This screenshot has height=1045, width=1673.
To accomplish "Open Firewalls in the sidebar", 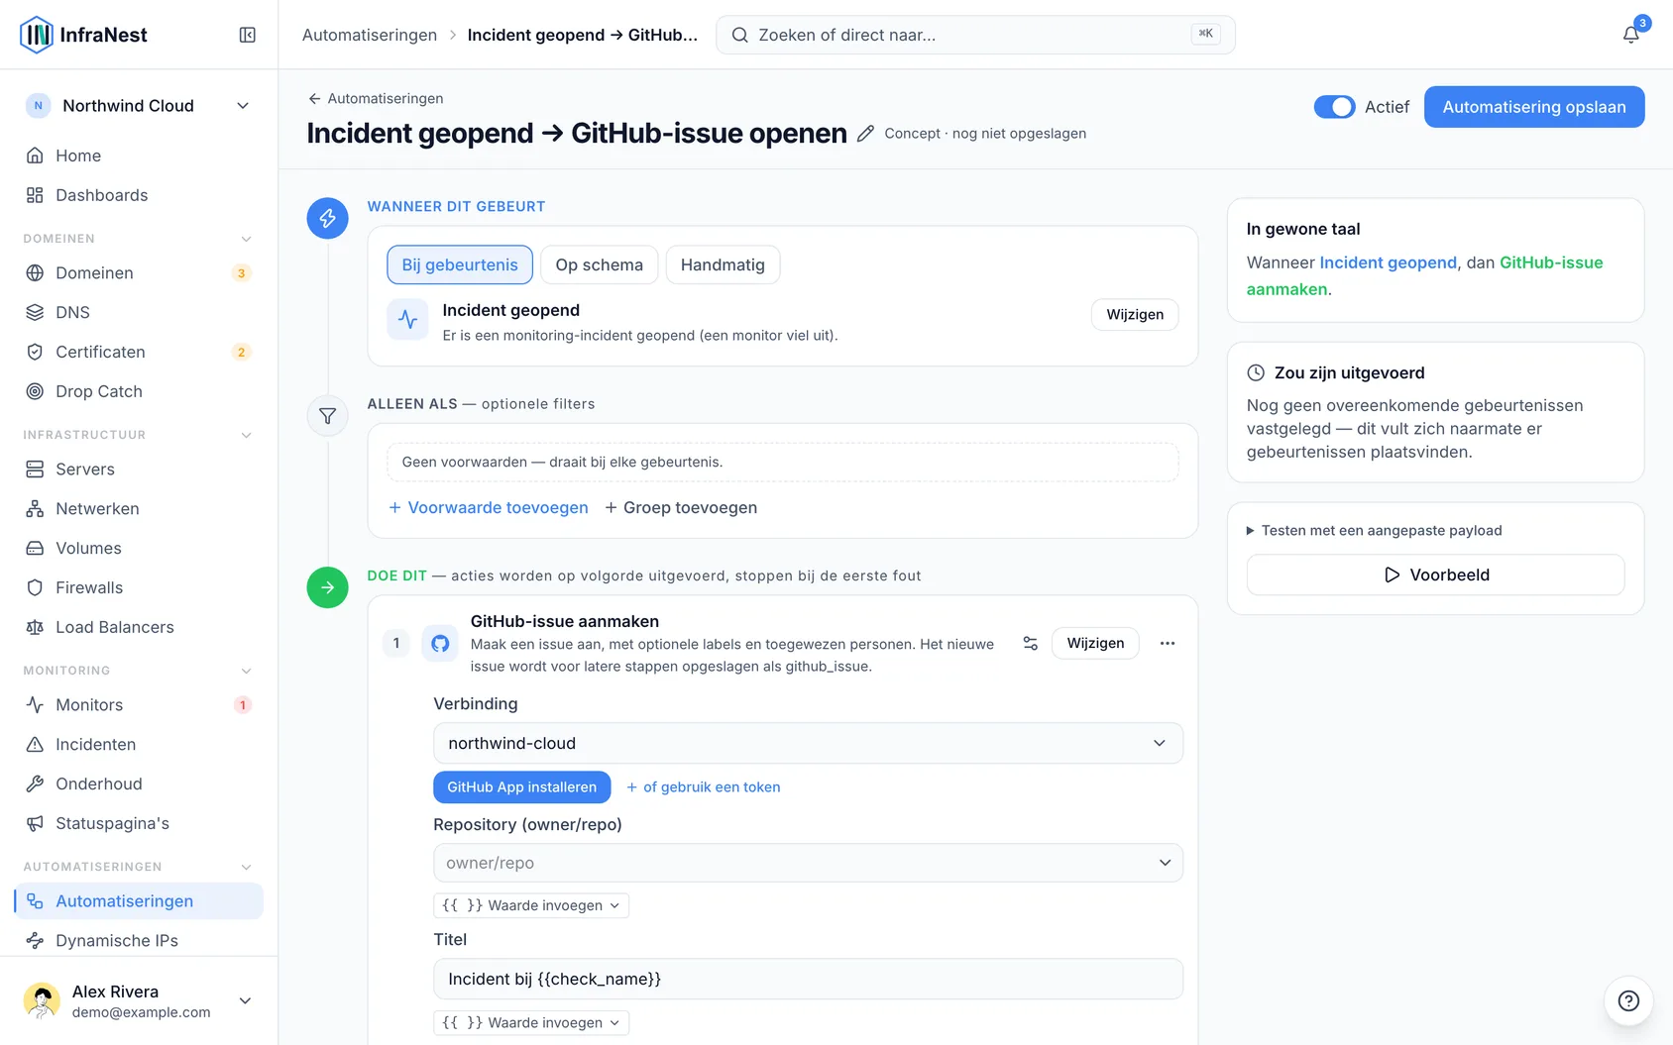I will click(x=139, y=587).
